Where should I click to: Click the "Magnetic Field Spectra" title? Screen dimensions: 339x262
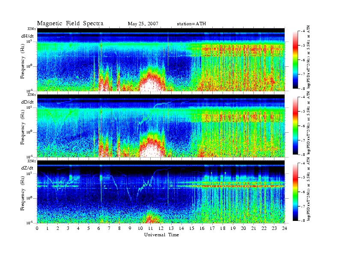(70, 24)
